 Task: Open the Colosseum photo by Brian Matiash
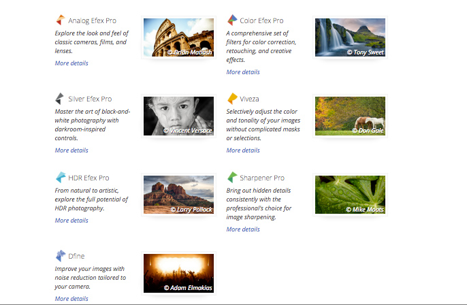tap(178, 37)
